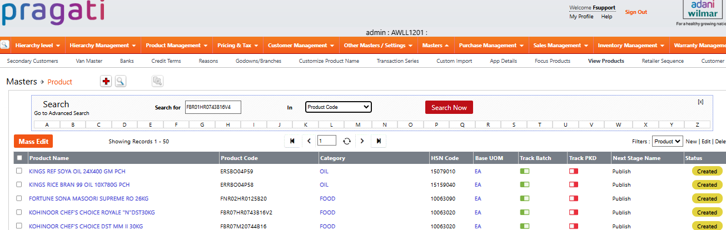Check the KOHINOOR ROYALE "N"DST30KG row checkbox

[x=19, y=212]
